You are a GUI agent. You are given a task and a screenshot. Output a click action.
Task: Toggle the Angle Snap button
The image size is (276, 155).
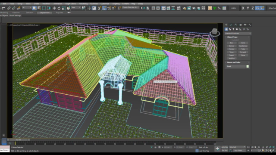pos(104,8)
